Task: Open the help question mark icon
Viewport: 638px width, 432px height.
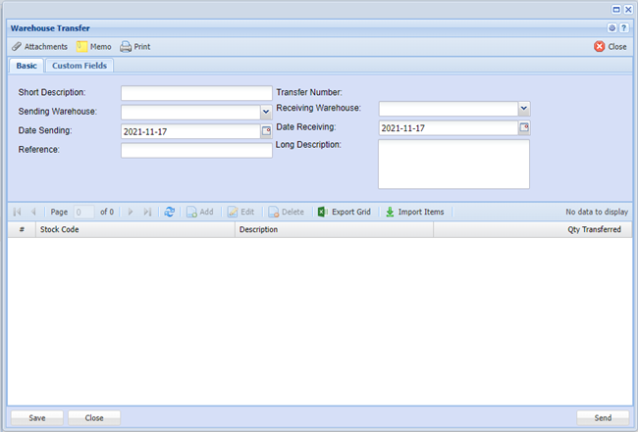Action: click(624, 28)
